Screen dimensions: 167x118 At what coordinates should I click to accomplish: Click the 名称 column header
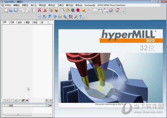11,106
